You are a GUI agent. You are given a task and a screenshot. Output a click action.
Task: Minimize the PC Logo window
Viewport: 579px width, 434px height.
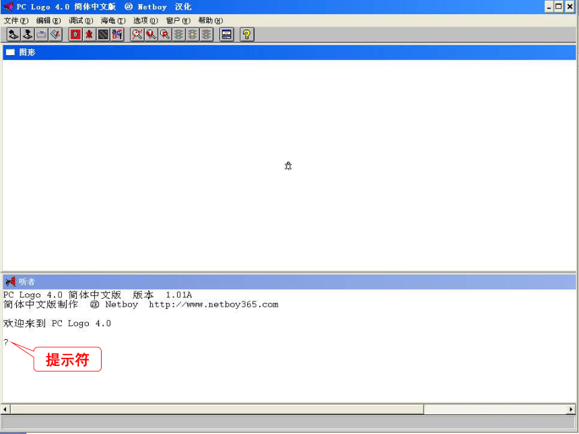click(x=549, y=7)
